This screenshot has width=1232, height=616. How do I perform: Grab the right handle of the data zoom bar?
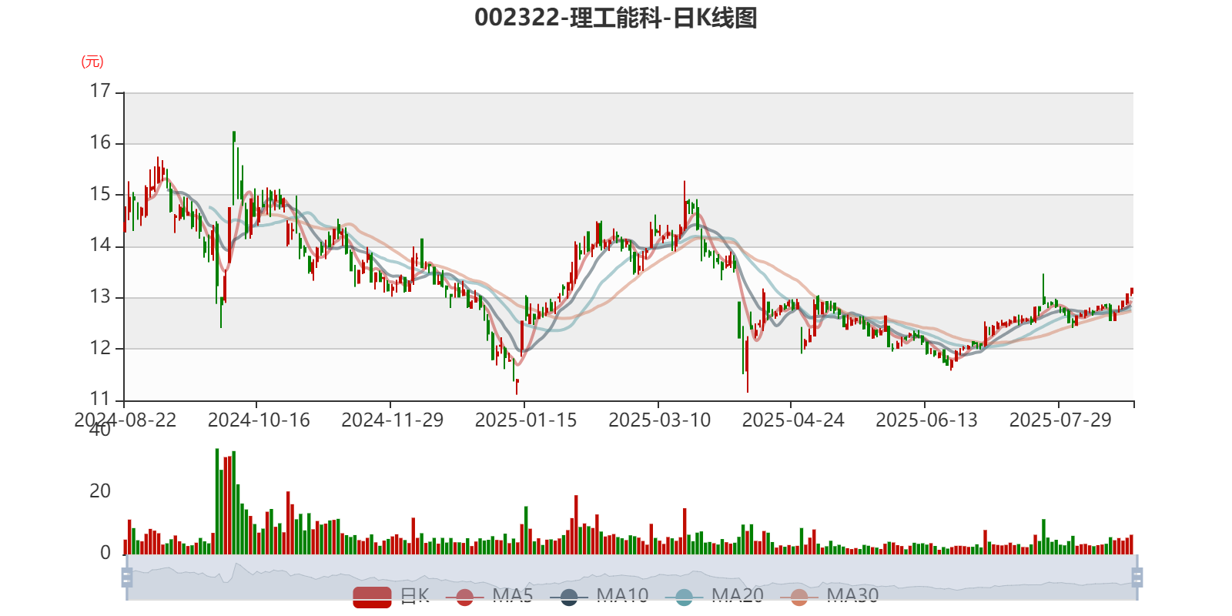pos(1137,577)
